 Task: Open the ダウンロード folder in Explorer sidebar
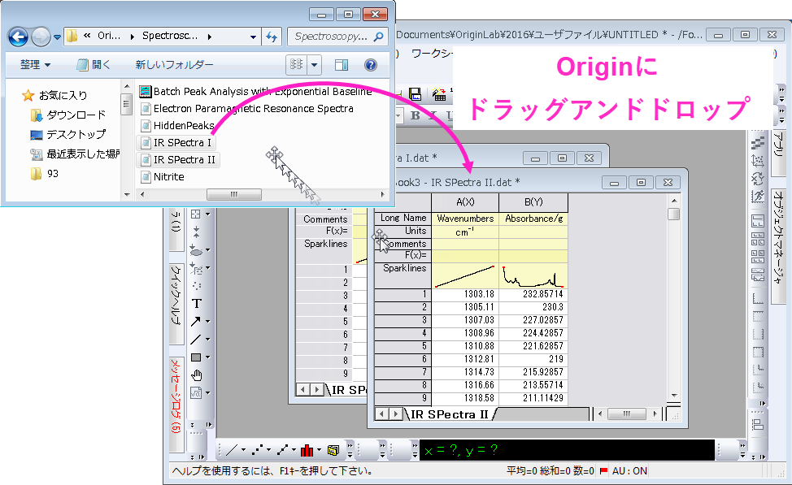68,115
